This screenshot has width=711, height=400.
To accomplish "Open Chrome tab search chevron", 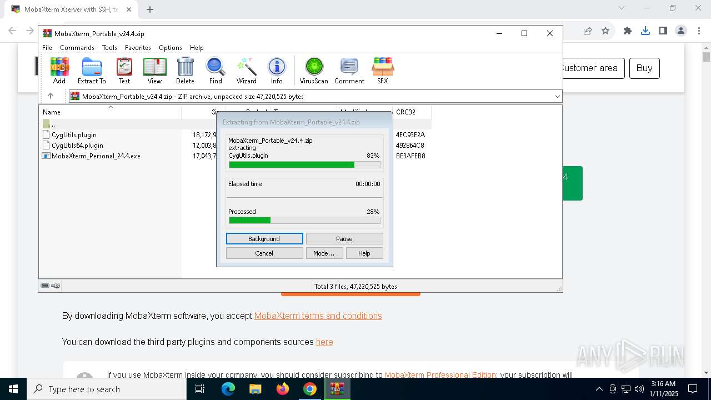I will (622, 8).
